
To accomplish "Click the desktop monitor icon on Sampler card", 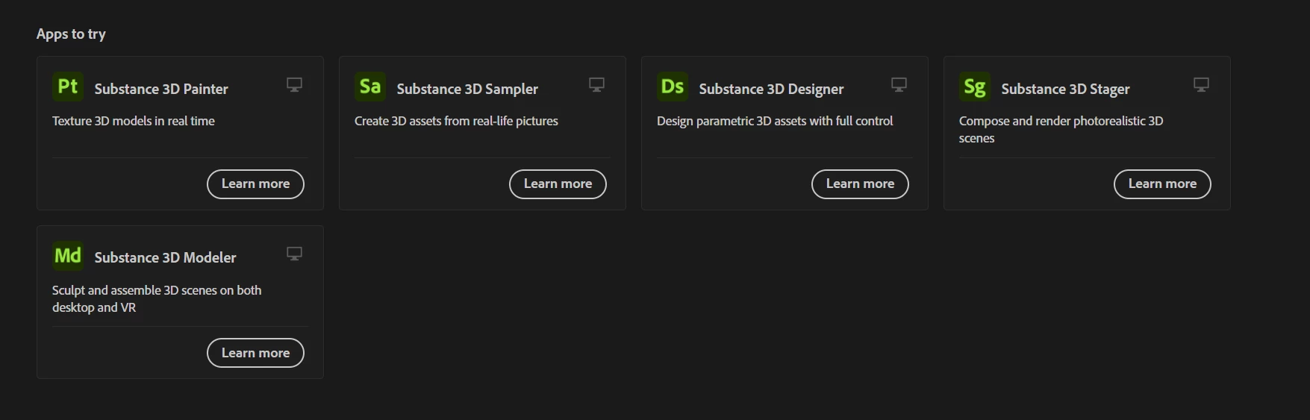I will 597,85.
